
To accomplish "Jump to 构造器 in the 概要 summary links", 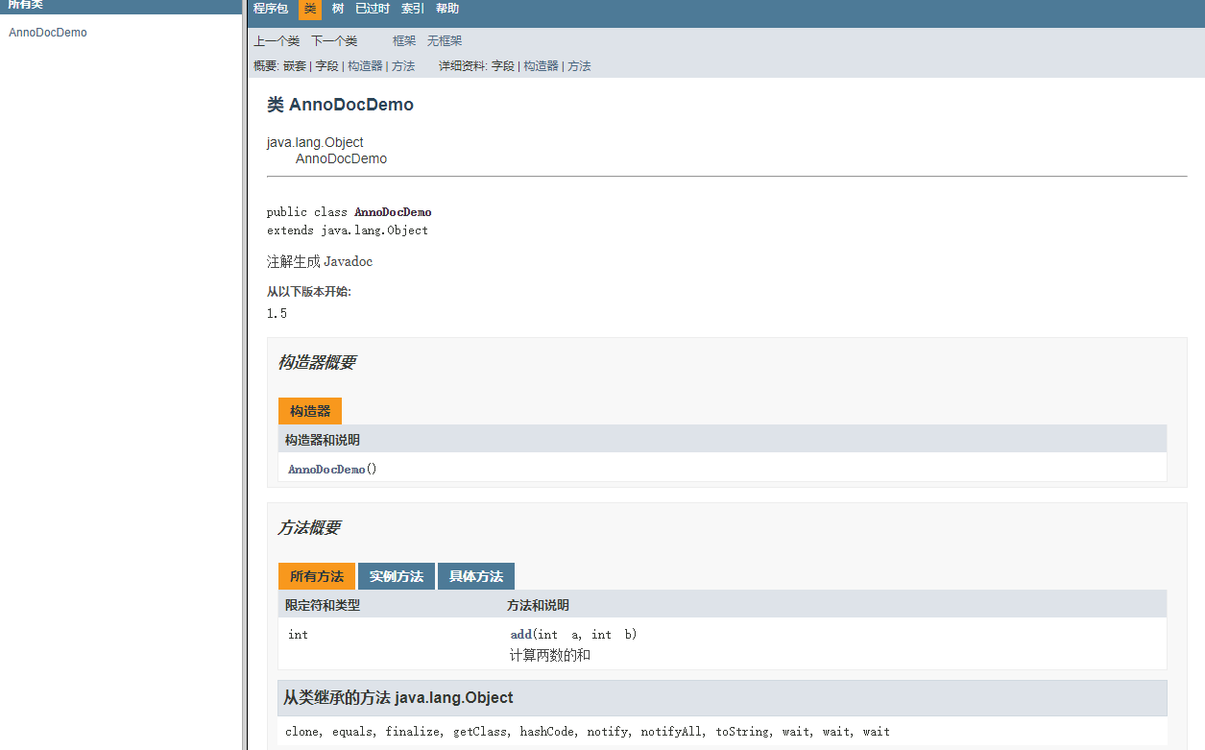I will [365, 66].
